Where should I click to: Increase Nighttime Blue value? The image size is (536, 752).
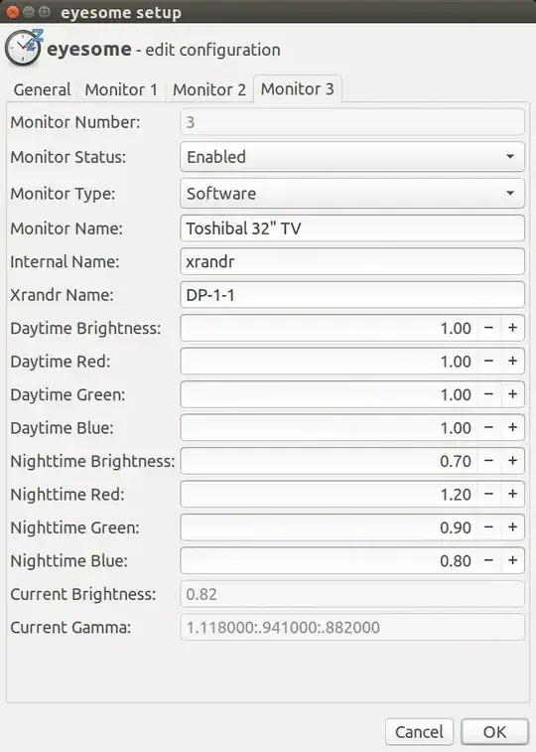pos(512,560)
